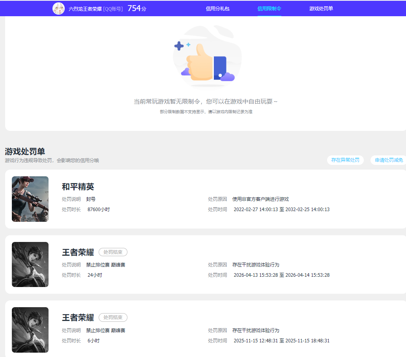Go to the 游戏处罚单 tab

tap(321, 9)
